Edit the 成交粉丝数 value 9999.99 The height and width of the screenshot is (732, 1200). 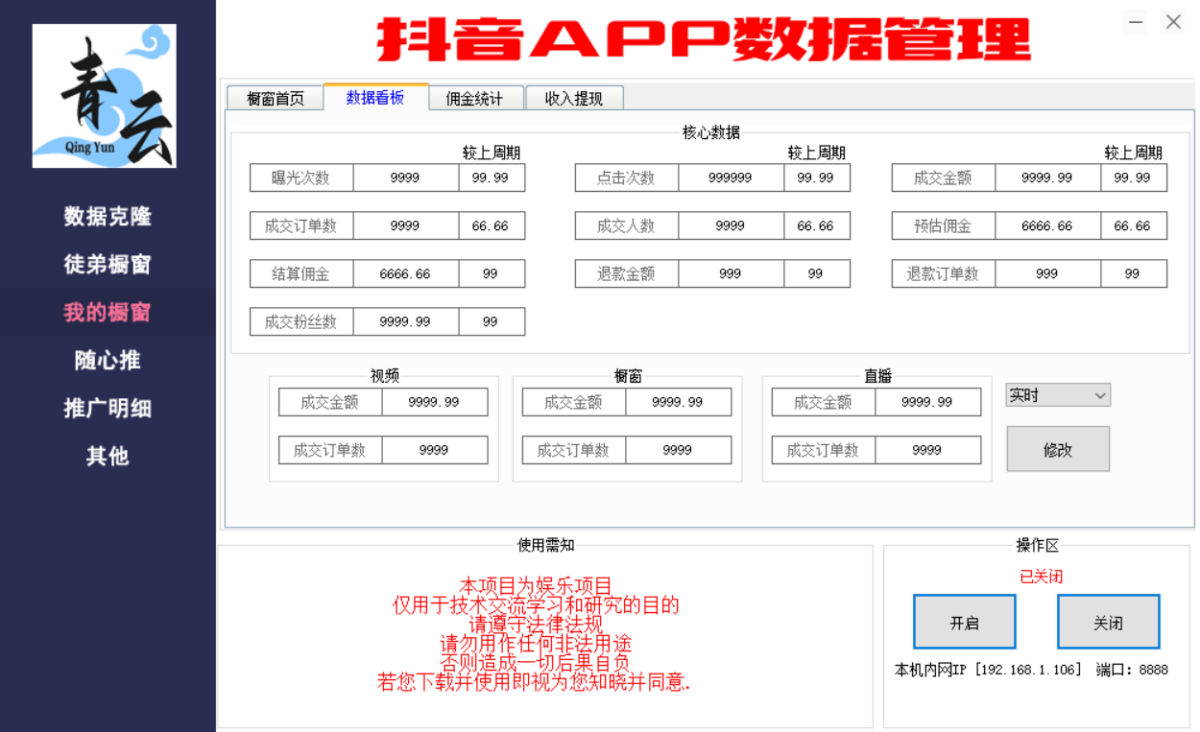click(x=405, y=321)
